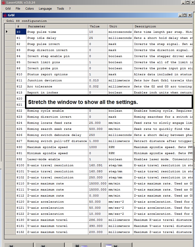The height and width of the screenshot is (247, 195).
Task: Select the Z-axis maximum rate value 0.000
Action: coord(98,196)
